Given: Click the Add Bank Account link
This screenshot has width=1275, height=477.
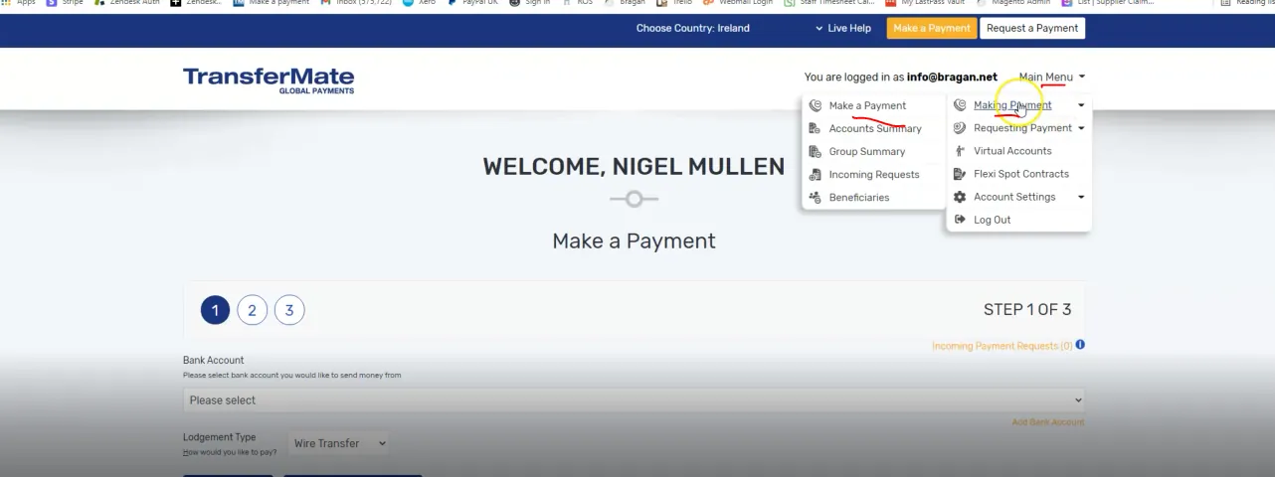Looking at the screenshot, I should (x=1048, y=422).
